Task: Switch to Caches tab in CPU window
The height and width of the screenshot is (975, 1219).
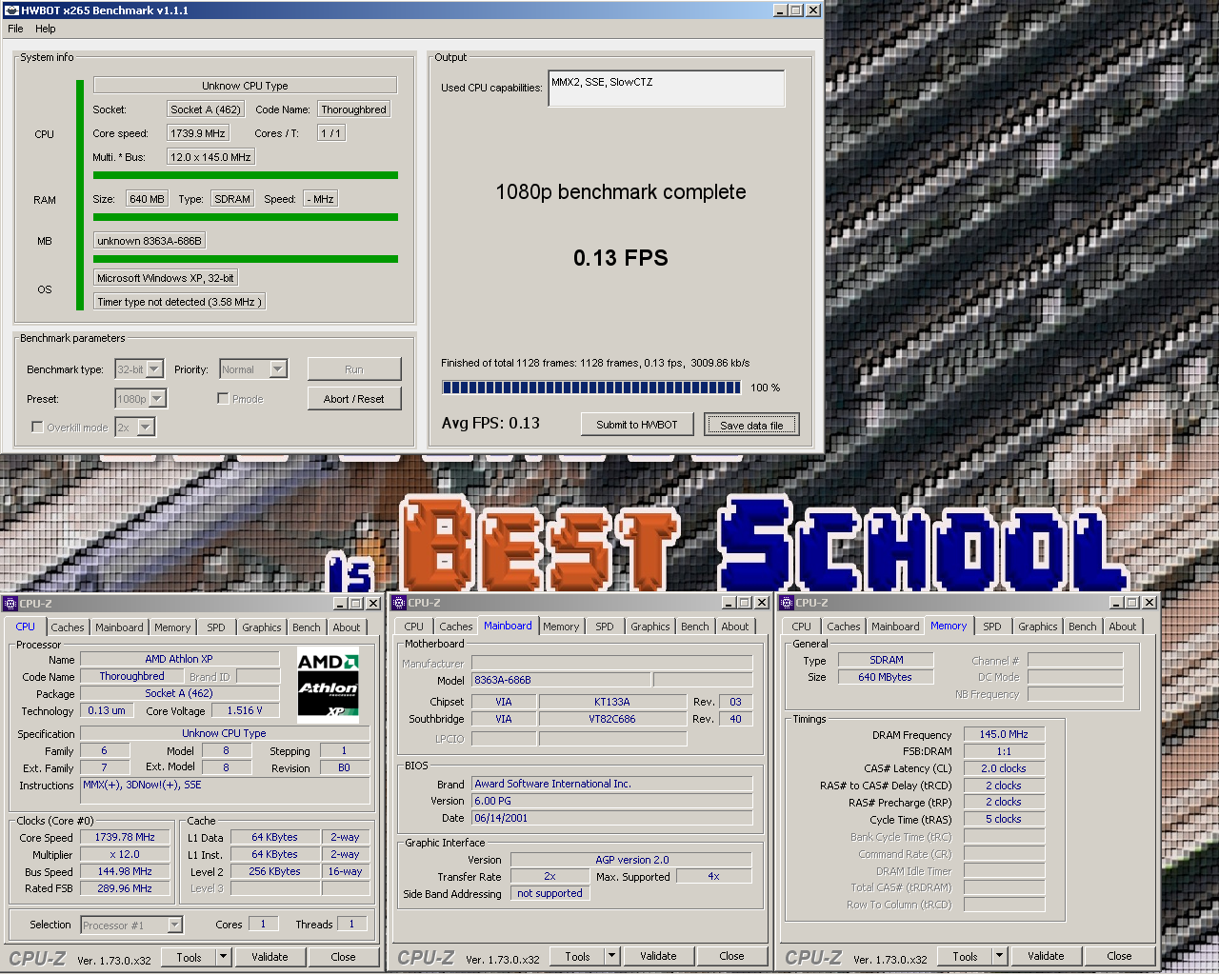Action: pos(68,627)
